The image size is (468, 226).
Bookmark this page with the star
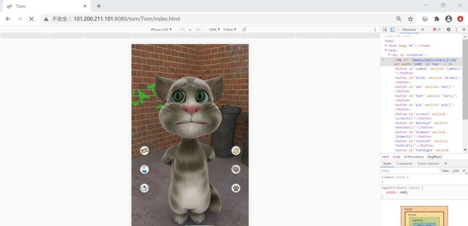click(411, 19)
